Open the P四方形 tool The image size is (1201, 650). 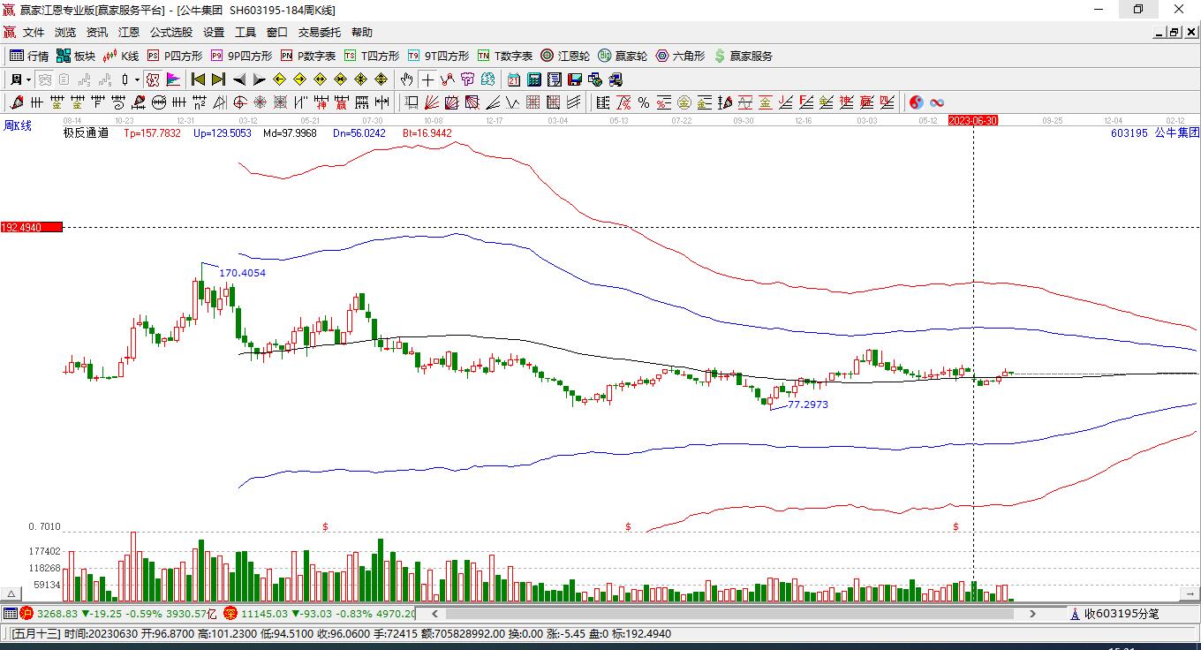click(x=175, y=56)
